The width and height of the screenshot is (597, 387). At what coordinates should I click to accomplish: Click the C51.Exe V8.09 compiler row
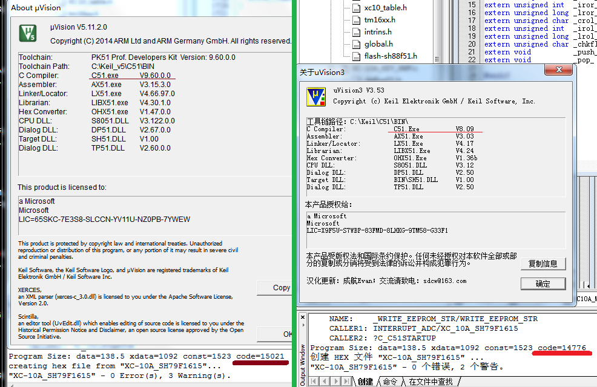click(391, 129)
